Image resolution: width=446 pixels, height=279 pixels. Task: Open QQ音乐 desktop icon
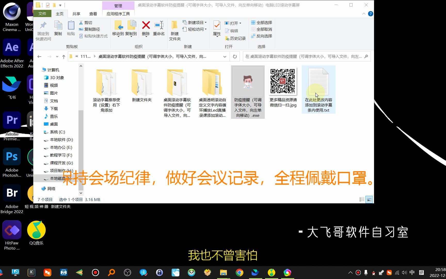[36, 233]
